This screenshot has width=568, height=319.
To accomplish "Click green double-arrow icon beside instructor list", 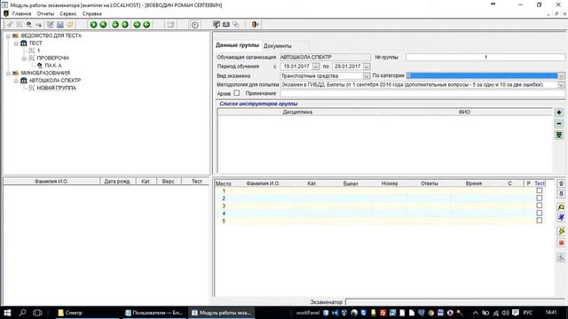I will (559, 135).
